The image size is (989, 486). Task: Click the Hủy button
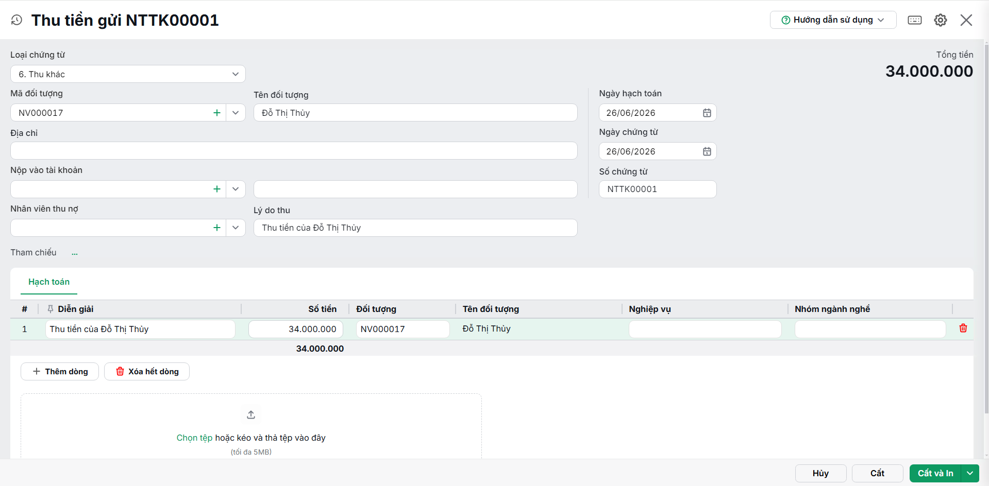(x=821, y=473)
